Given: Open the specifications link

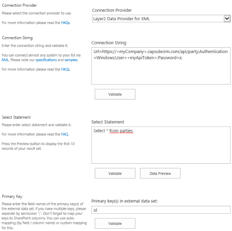Looking at the screenshot, I should click(46, 60).
